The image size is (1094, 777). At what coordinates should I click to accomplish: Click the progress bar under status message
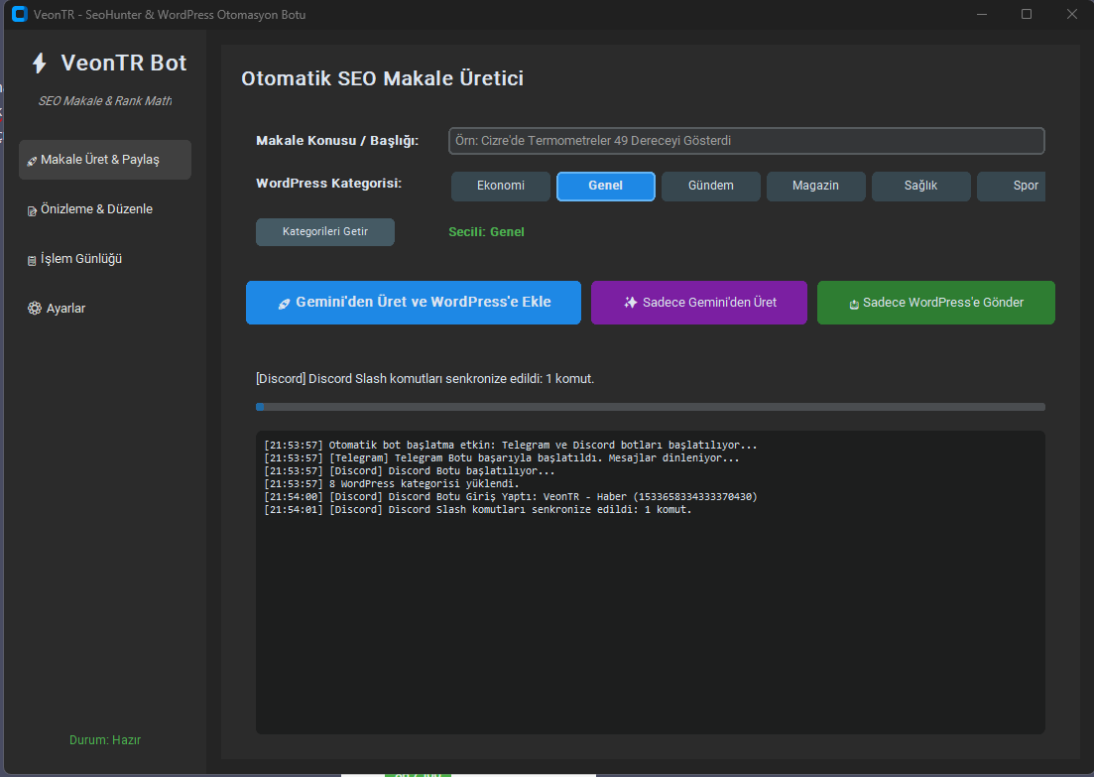(651, 407)
